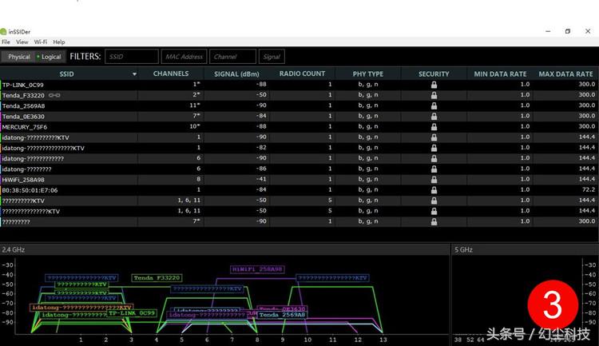Click the inSSIDer app icon in title bar
The image size is (599, 346).
4,31
